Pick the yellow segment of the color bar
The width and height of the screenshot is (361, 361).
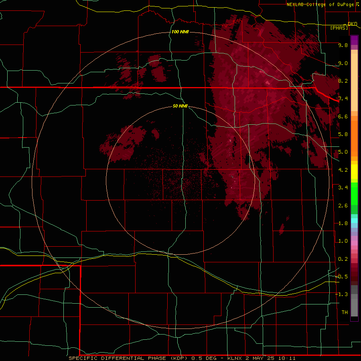pyautogui.click(x=354, y=172)
